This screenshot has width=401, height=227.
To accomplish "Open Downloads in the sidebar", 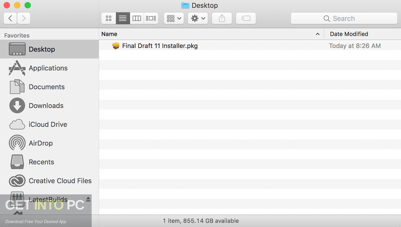I will click(49, 106).
